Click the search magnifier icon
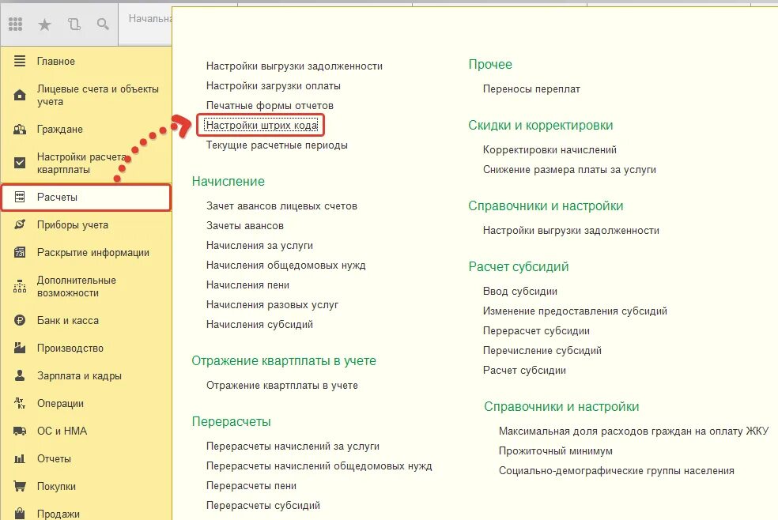The width and height of the screenshot is (778, 520). click(103, 24)
